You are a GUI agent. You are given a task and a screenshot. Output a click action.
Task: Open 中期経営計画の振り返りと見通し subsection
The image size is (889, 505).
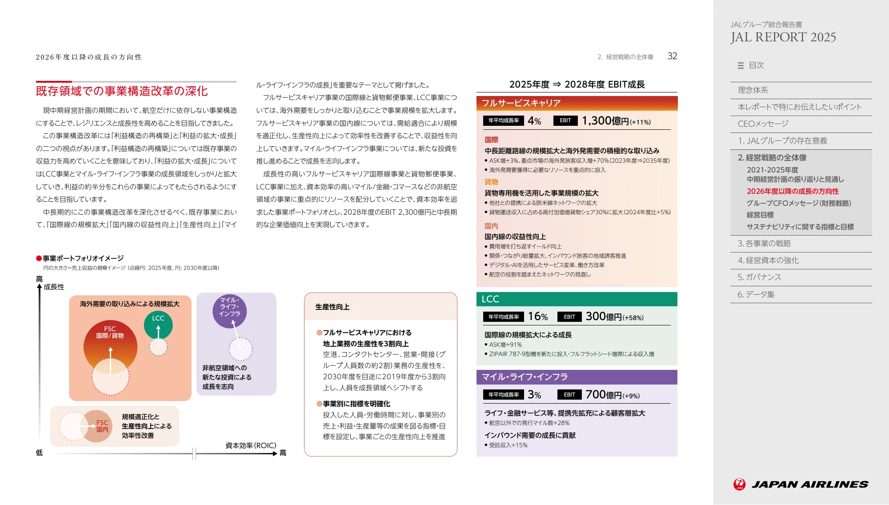(x=795, y=175)
